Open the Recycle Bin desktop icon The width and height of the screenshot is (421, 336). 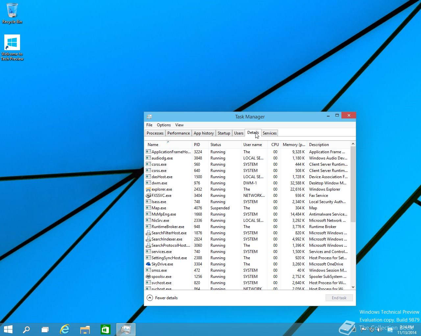tap(12, 13)
